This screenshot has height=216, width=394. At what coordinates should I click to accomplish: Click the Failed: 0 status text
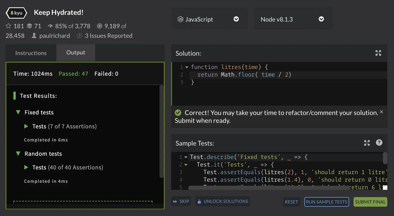click(106, 74)
